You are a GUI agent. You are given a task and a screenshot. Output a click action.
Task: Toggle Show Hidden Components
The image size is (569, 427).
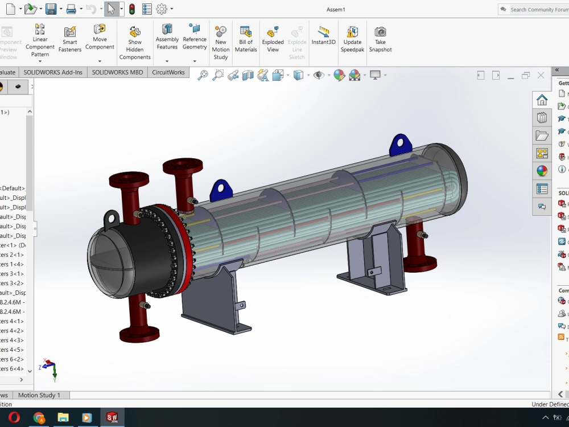(x=134, y=40)
